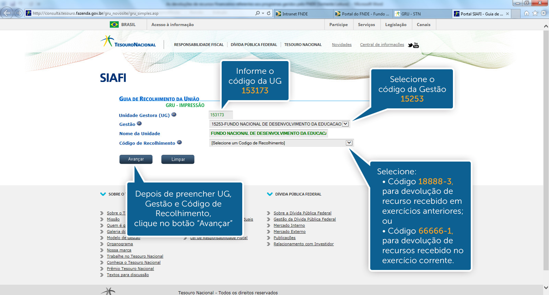Click the Unidade Gestora code field
The image size is (549, 295).
tap(221, 115)
